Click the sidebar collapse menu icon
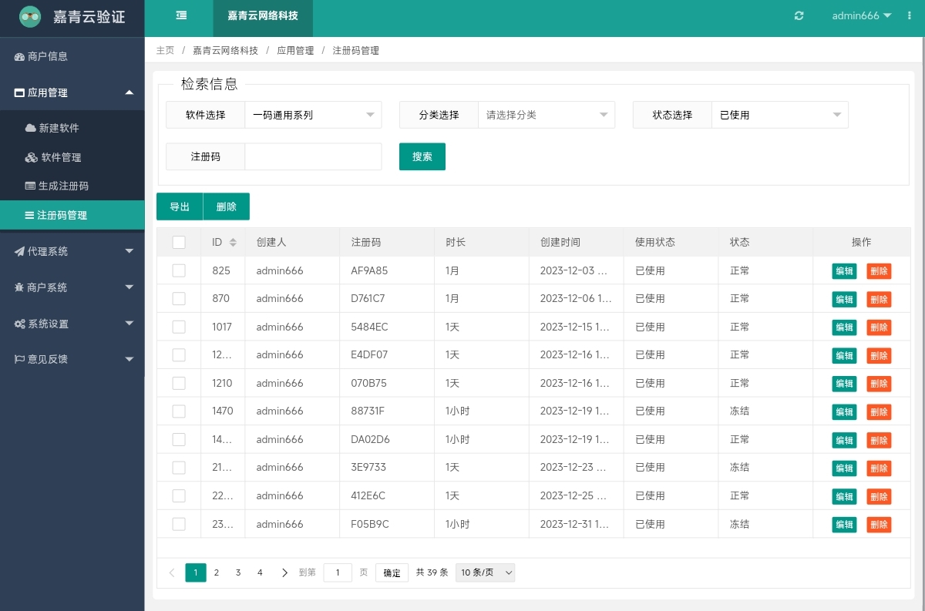The height and width of the screenshot is (611, 925). coord(181,15)
